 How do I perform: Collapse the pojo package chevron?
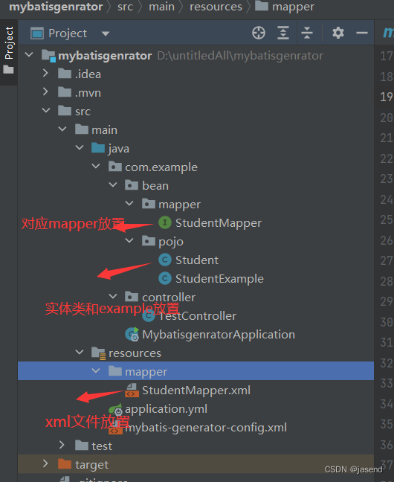point(129,241)
